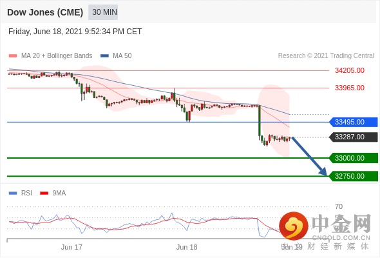Click the 34205.00 resistance label
The height and width of the screenshot is (258, 380).
(350, 70)
